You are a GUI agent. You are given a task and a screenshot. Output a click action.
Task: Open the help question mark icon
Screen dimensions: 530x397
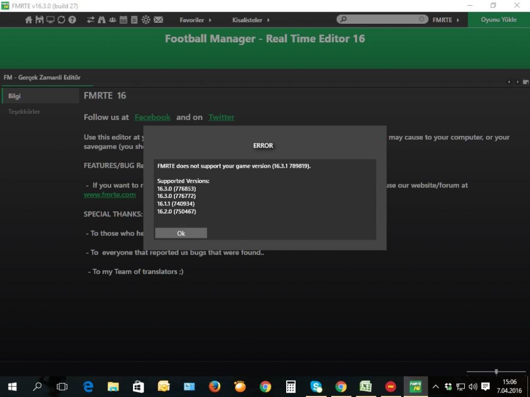click(72, 20)
